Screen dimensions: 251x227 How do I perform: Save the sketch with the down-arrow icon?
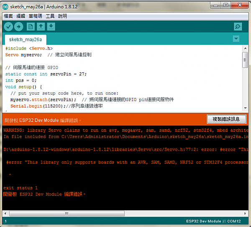click(x=51, y=27)
